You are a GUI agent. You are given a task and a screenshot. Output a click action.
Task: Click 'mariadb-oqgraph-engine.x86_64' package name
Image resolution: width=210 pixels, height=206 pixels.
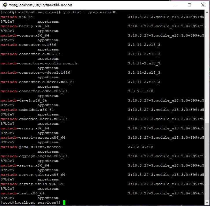click(34, 156)
